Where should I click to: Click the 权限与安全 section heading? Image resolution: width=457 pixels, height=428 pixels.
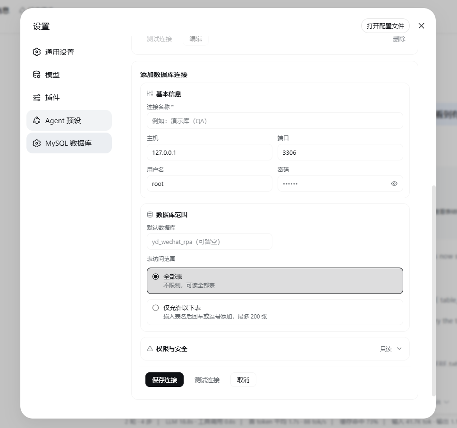tap(171, 349)
